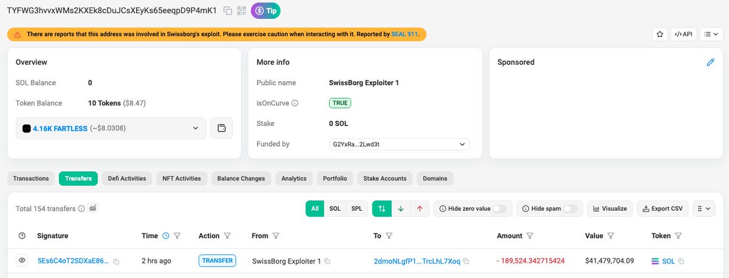The image size is (729, 278).
Task: Copy the wallet address at the top
Action: (x=228, y=10)
